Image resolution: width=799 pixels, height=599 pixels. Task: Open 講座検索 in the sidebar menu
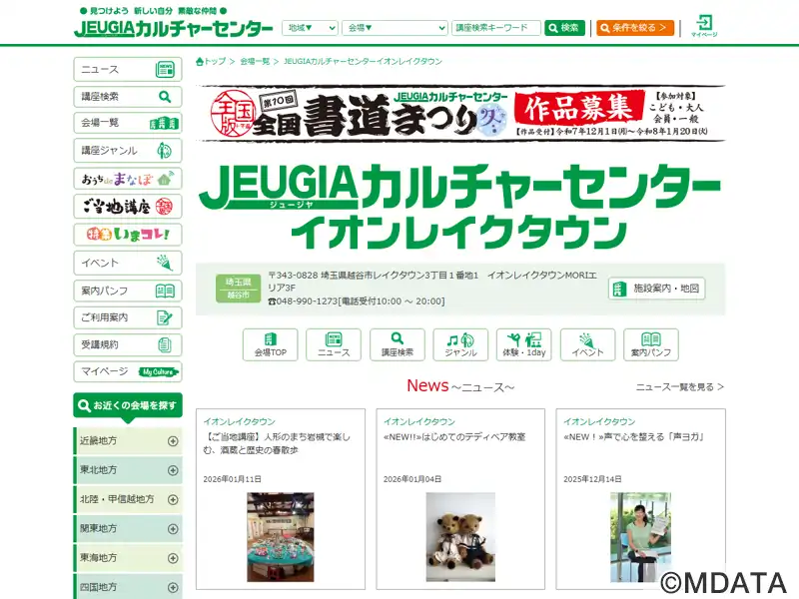pos(128,97)
